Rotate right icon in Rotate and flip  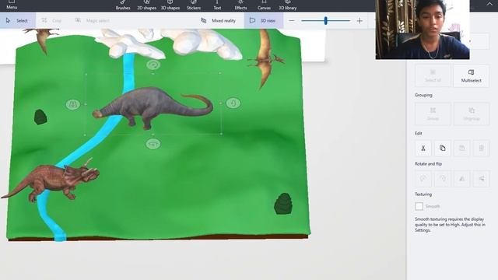click(443, 179)
